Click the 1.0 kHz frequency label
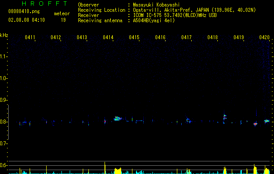274x174 pixels. click(3, 78)
